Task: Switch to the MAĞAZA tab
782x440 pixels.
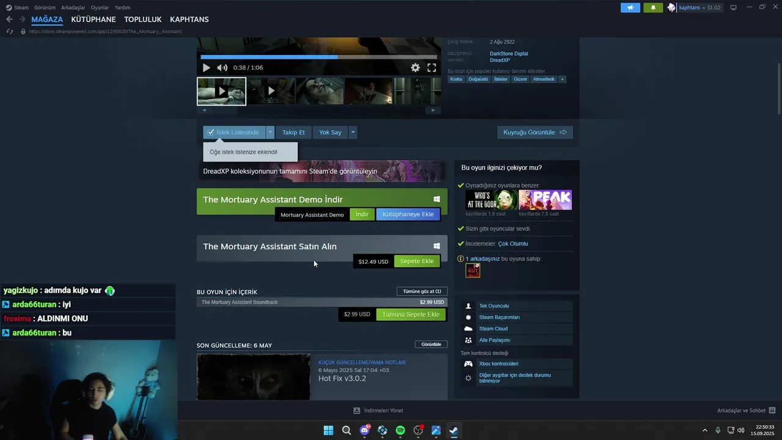Action: (47, 20)
